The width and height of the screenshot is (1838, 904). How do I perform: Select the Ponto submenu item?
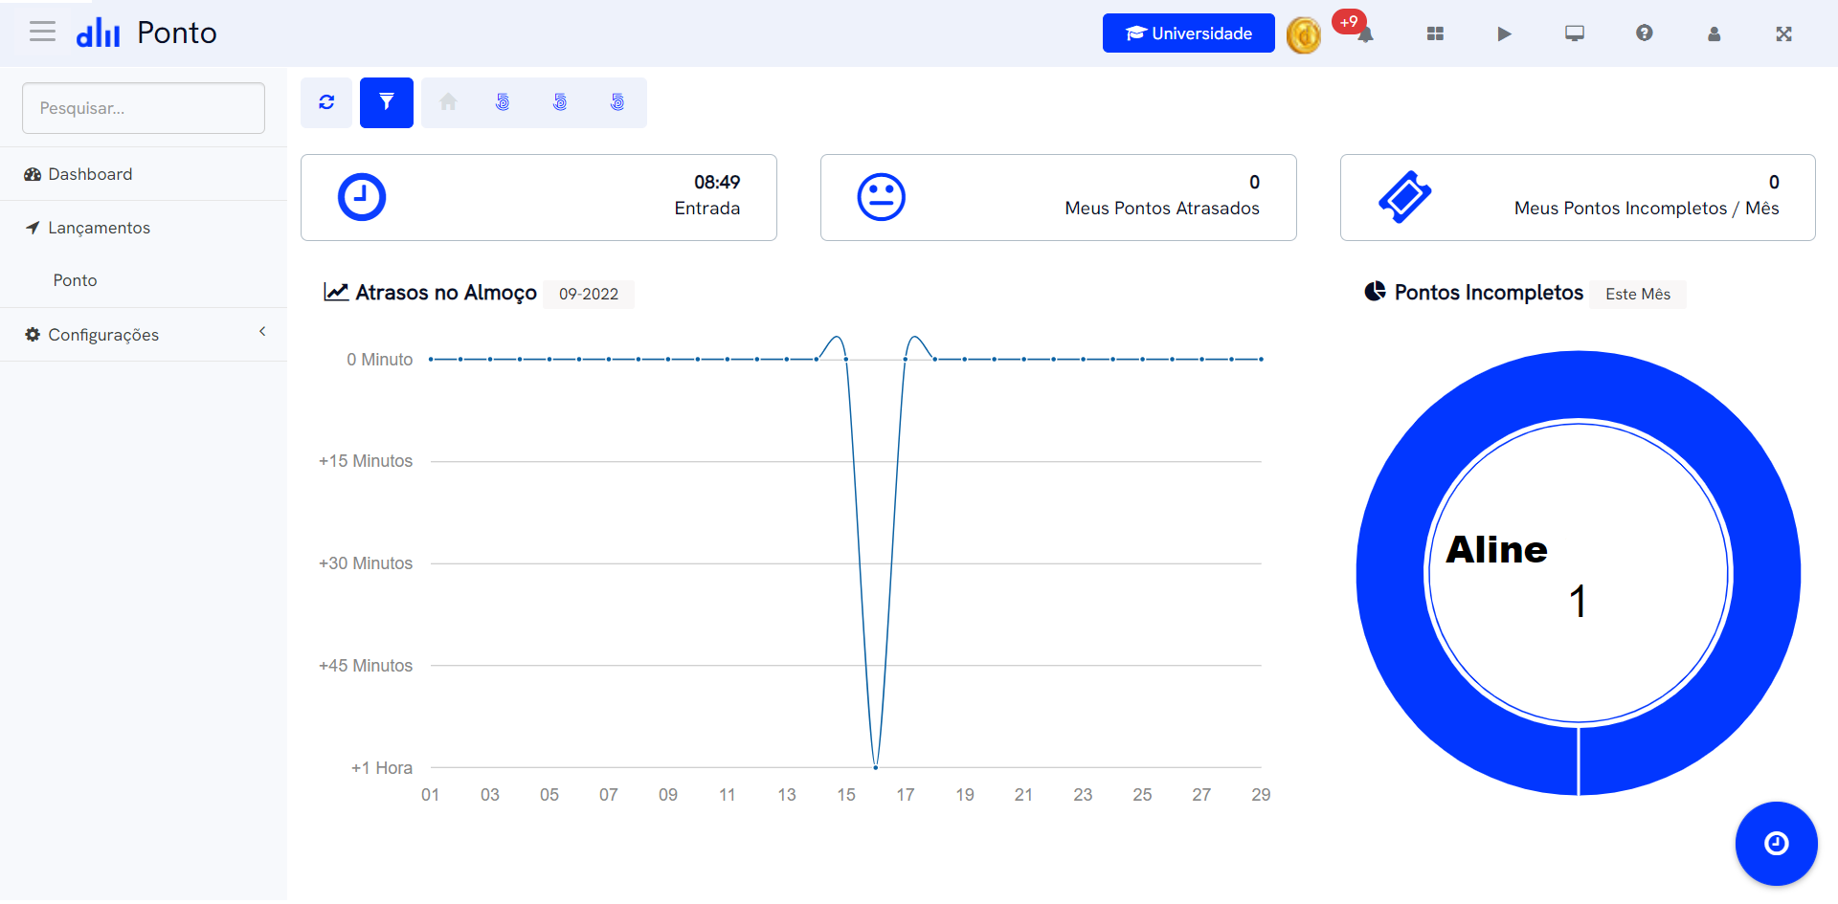click(75, 280)
